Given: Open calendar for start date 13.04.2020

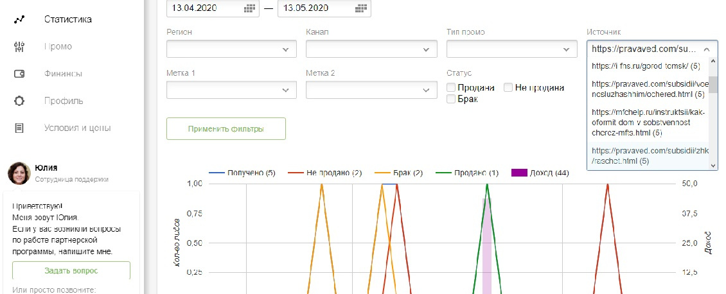Looking at the screenshot, I should click(249, 8).
